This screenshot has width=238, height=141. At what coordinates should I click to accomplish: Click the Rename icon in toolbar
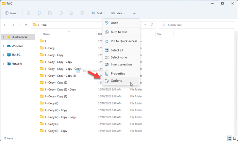[61, 13]
